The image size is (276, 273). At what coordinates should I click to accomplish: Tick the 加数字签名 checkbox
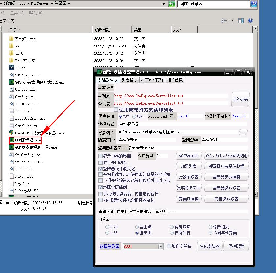[169, 246]
